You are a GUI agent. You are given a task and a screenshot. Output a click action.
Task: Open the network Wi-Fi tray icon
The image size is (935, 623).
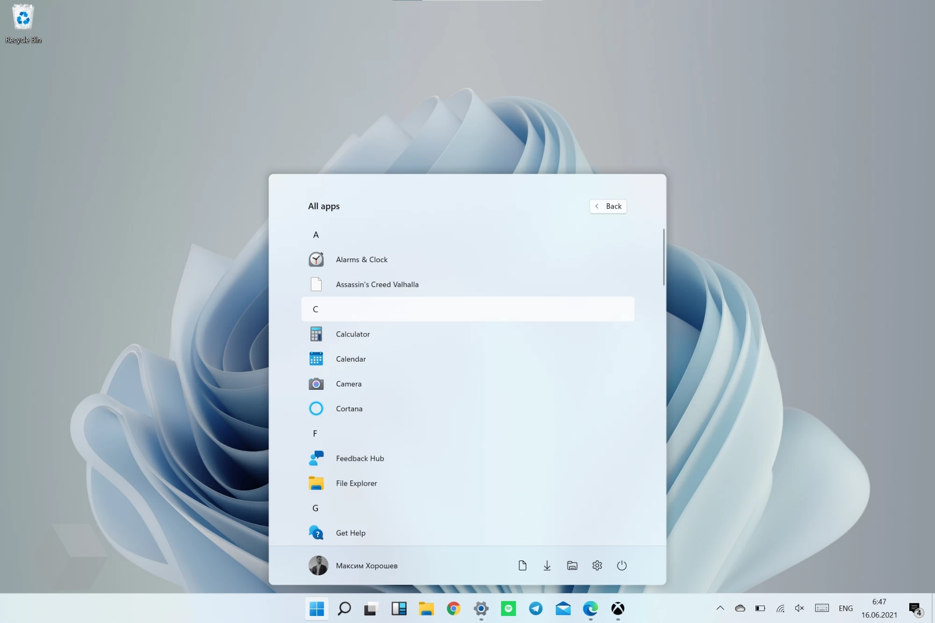pos(780,608)
